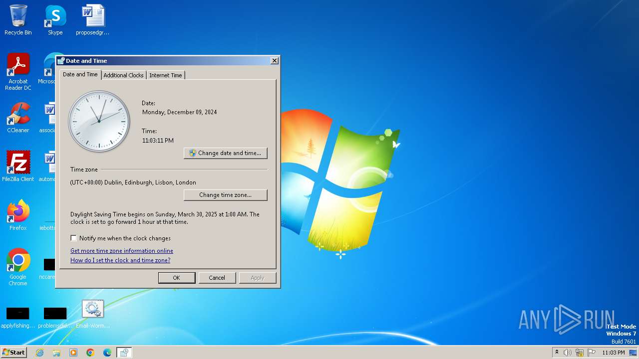Screen dimensions: 639x359
Task: Open the problemsdid… desktop file
Action: pos(55,318)
